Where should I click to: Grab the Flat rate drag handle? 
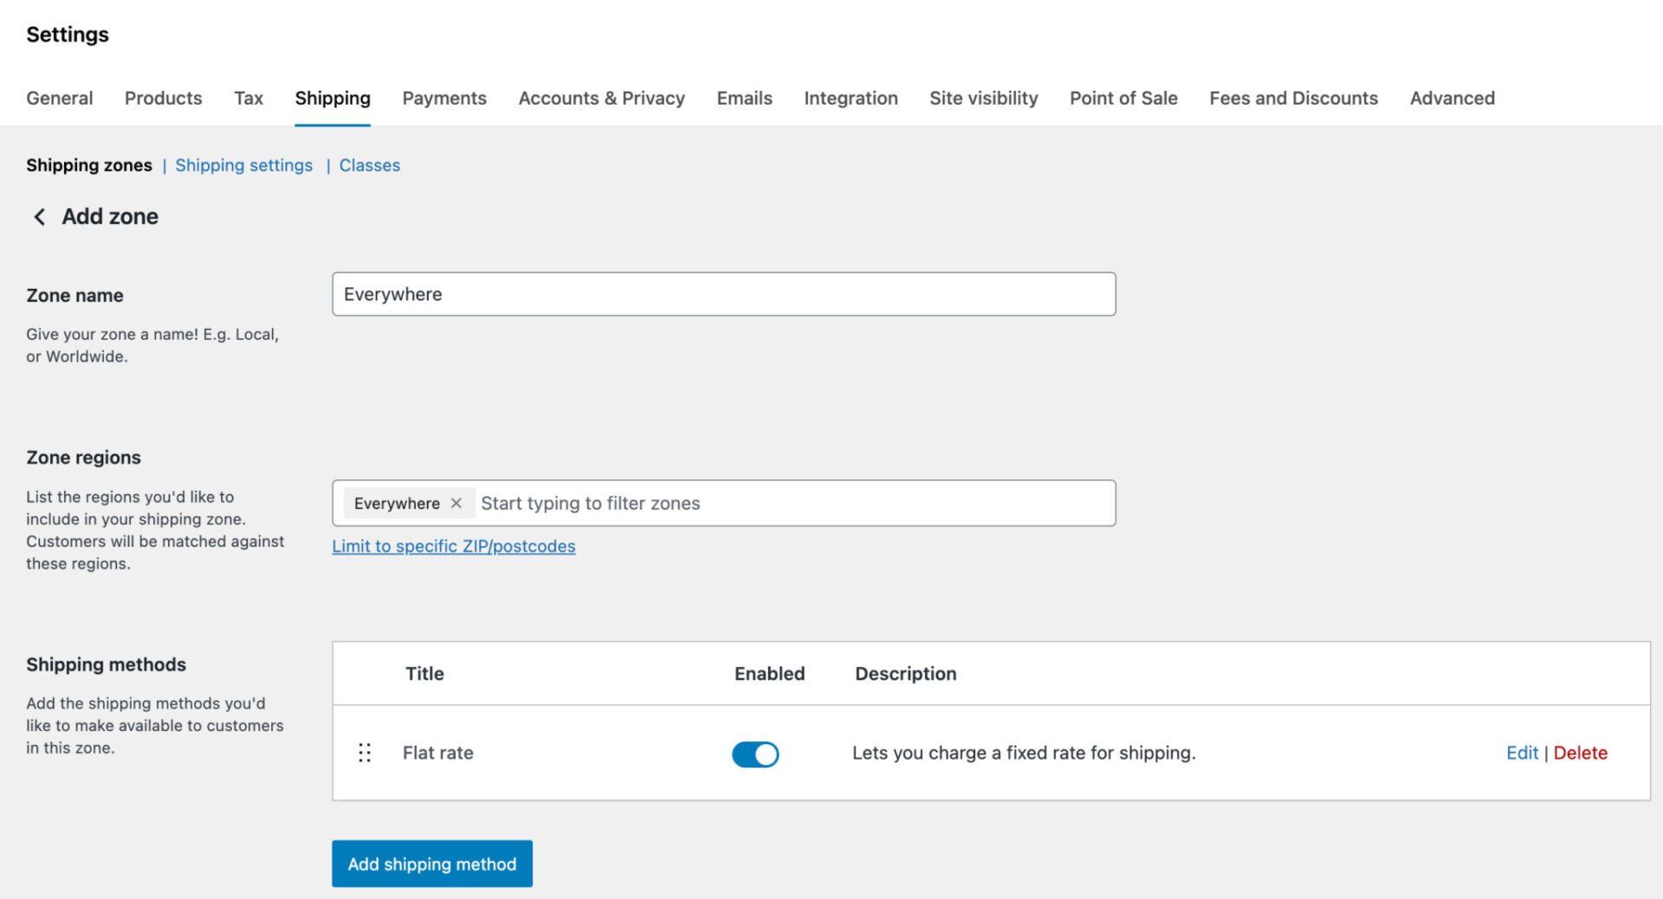point(365,753)
